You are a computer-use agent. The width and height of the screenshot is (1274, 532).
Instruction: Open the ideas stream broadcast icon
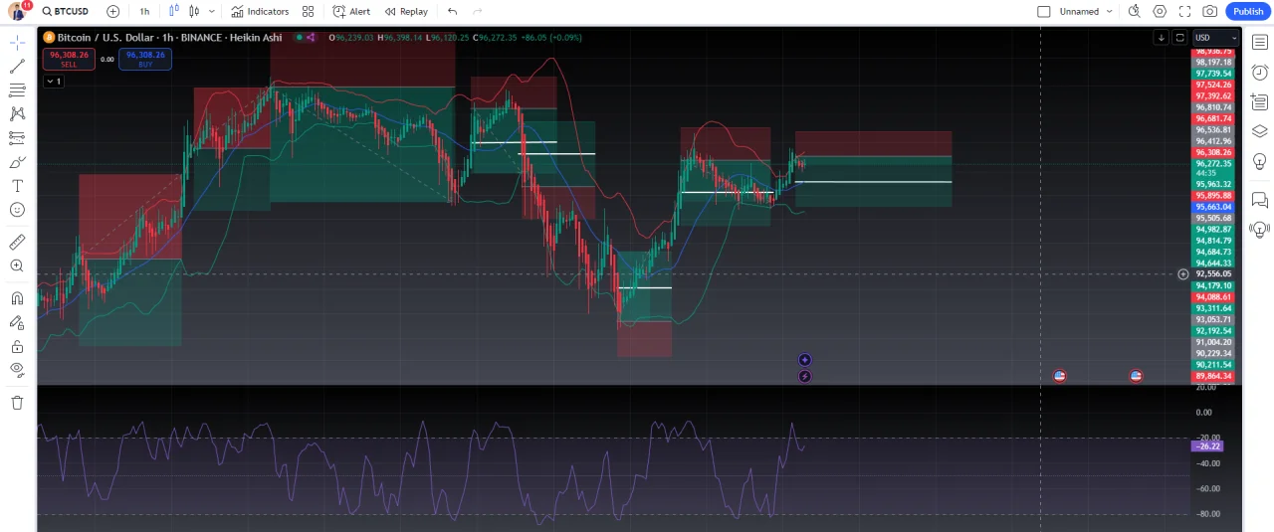point(1259,230)
